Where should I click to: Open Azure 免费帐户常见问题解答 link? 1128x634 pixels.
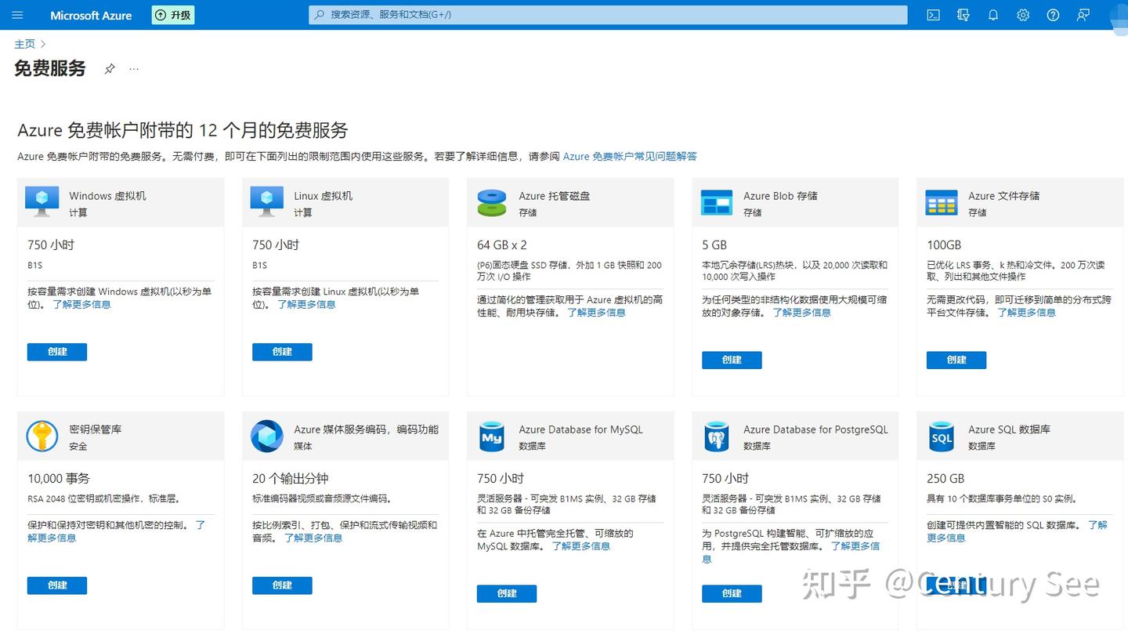point(630,156)
